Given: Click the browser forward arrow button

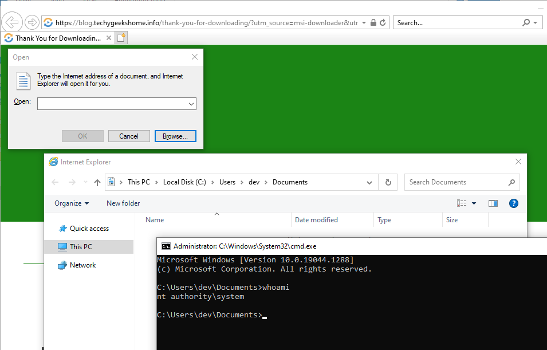Looking at the screenshot, I should coord(32,23).
